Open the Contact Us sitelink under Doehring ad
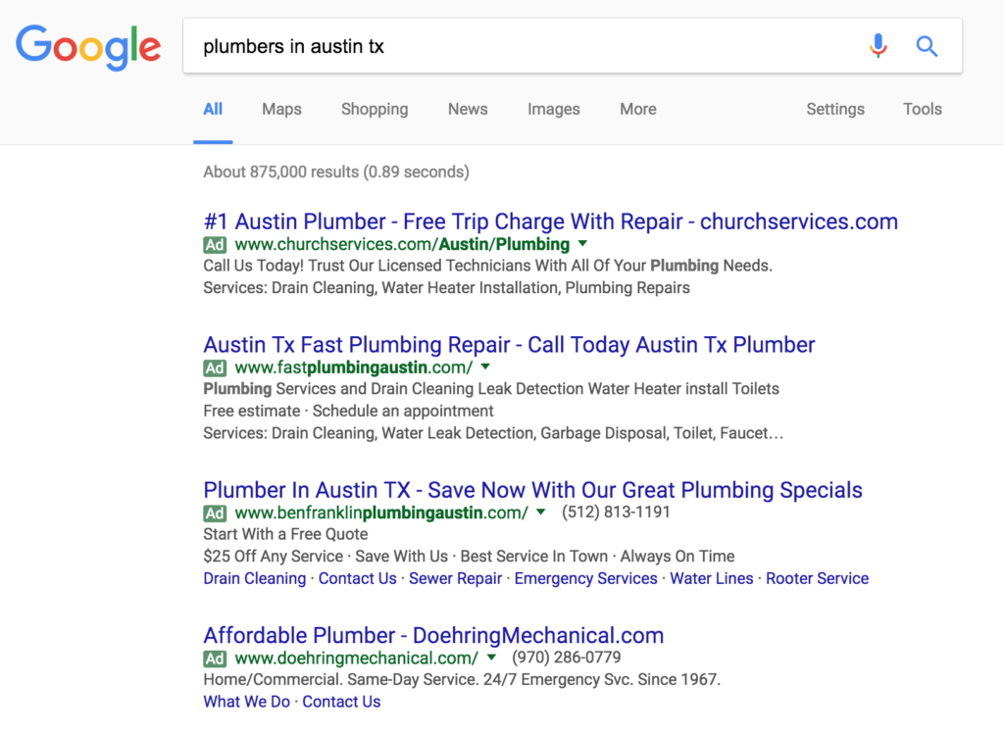The height and width of the screenshot is (733, 1004). 341,703
